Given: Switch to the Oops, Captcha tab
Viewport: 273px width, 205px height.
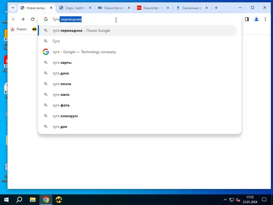Looking at the screenshot, I should coord(75,8).
